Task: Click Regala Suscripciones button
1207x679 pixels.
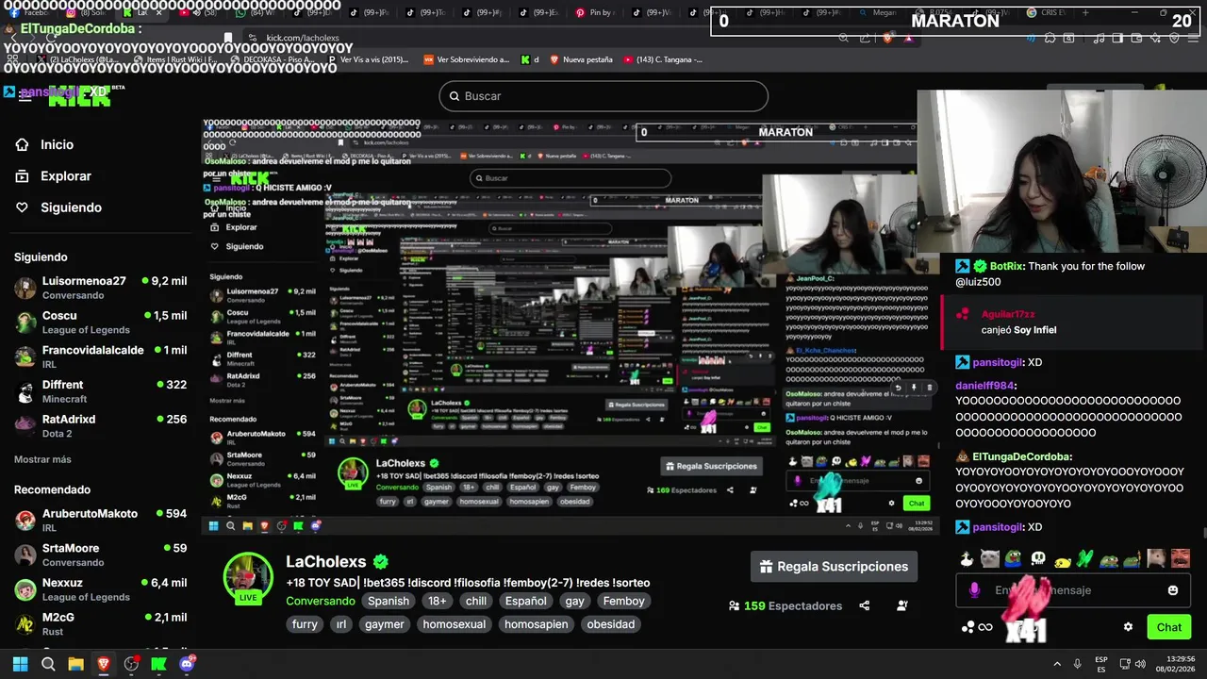Action: click(834, 567)
